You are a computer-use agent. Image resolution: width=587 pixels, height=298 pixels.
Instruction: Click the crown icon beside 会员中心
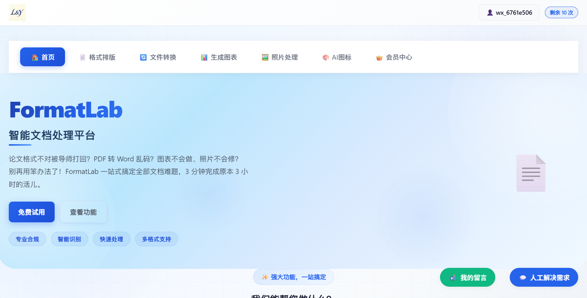point(379,58)
